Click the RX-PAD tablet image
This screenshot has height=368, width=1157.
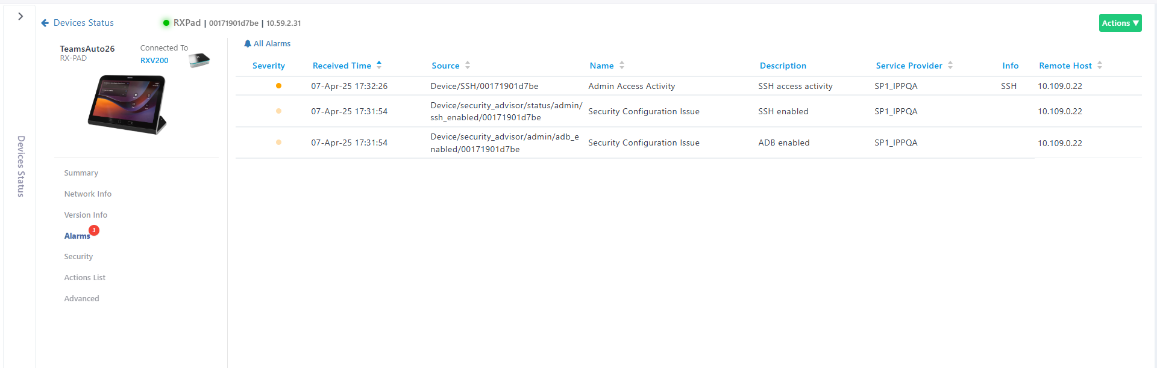coord(127,104)
